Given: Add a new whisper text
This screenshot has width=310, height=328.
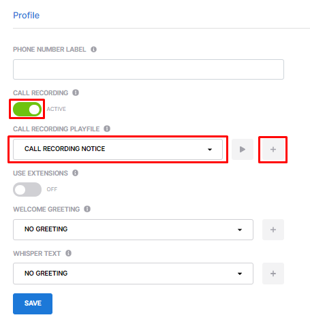Looking at the screenshot, I should [x=273, y=274].
